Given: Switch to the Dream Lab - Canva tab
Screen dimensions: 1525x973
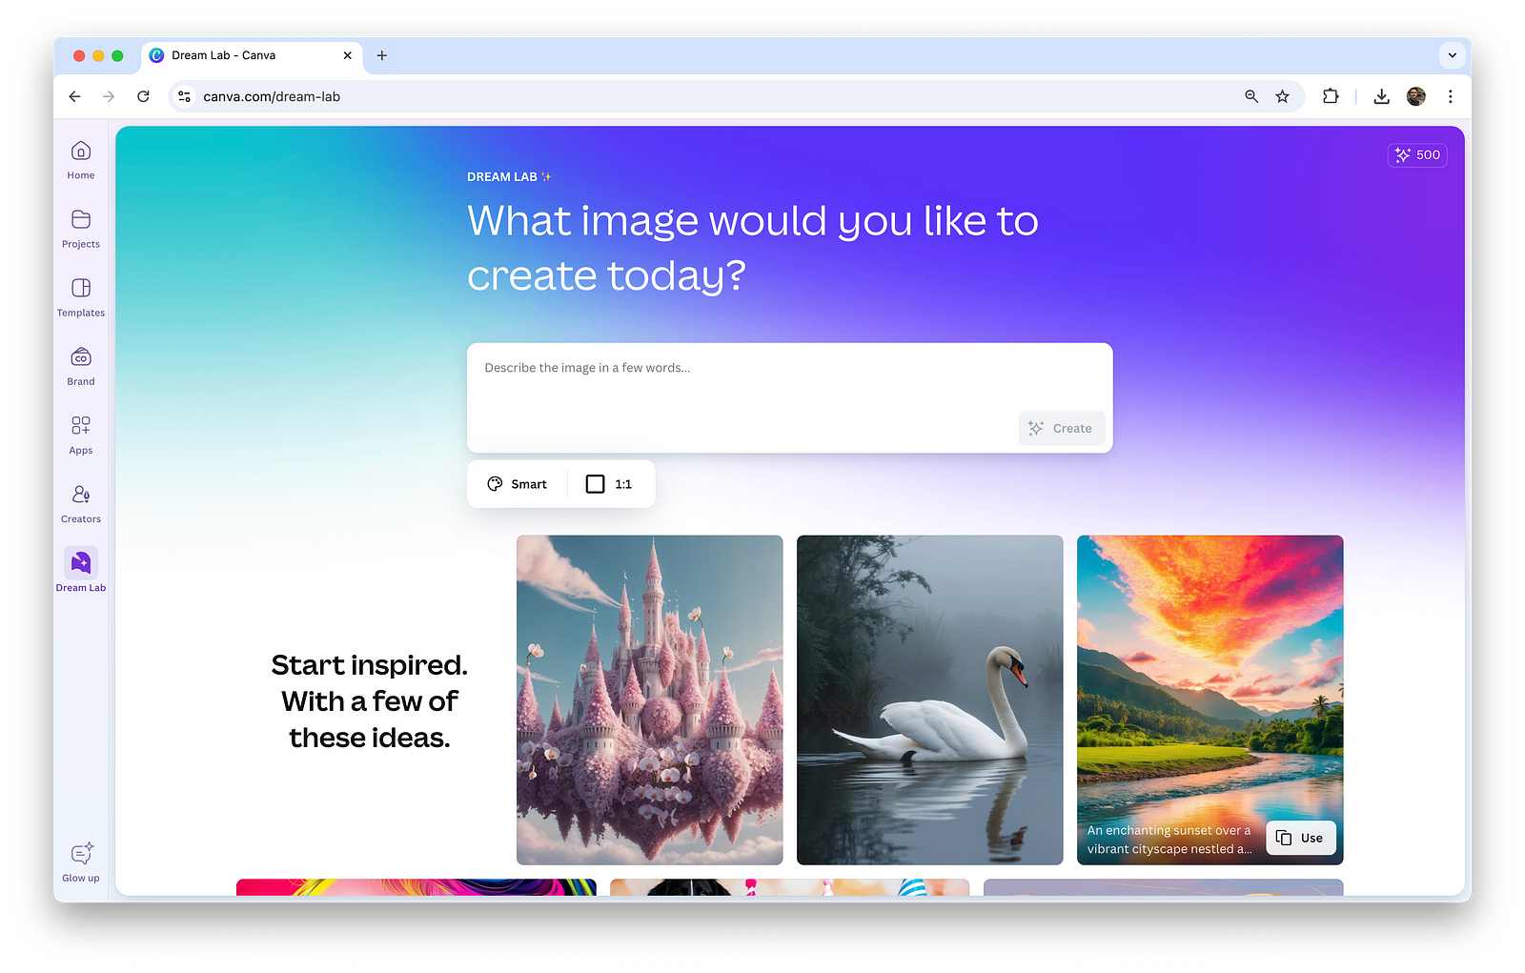Looking at the screenshot, I should coord(238,55).
